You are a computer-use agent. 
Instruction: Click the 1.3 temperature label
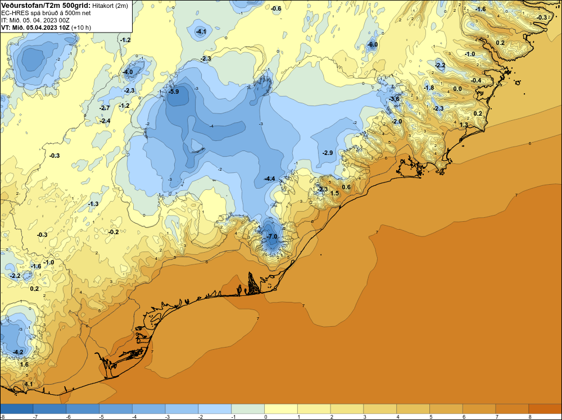pyautogui.click(x=464, y=125)
